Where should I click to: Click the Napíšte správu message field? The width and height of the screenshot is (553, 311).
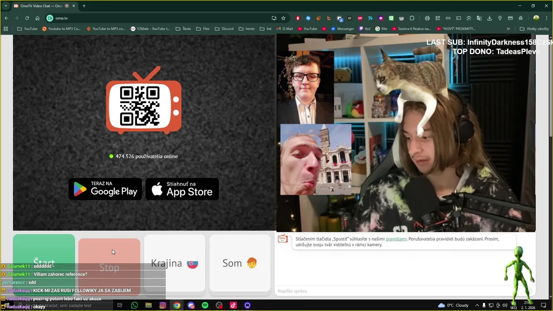click(400, 291)
